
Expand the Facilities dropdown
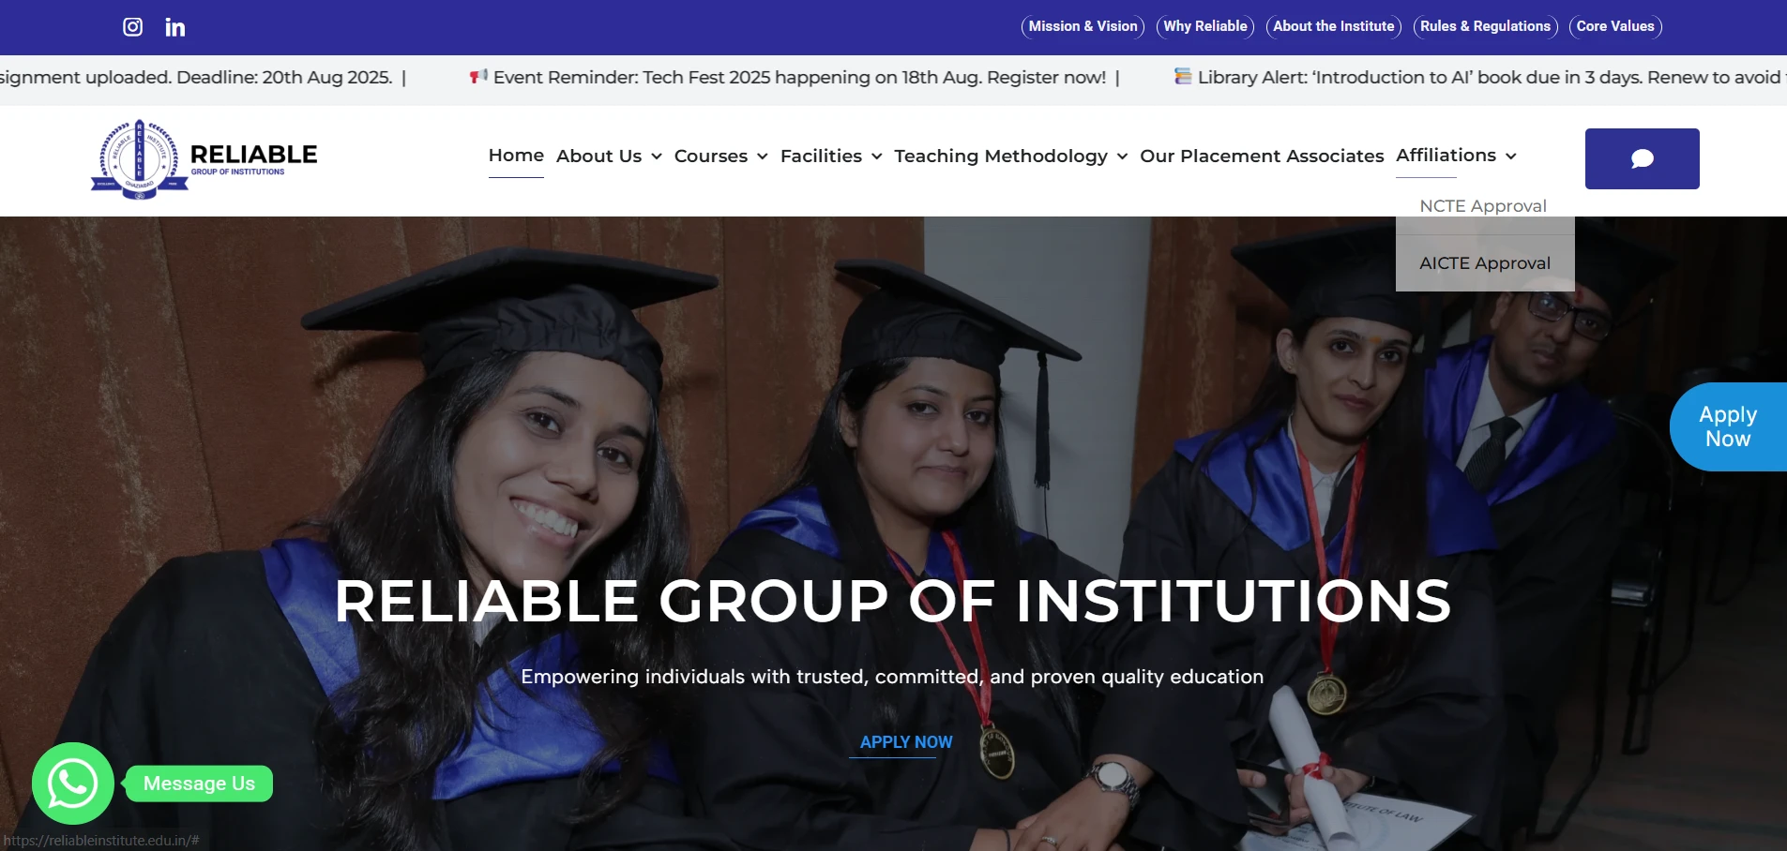(x=831, y=156)
